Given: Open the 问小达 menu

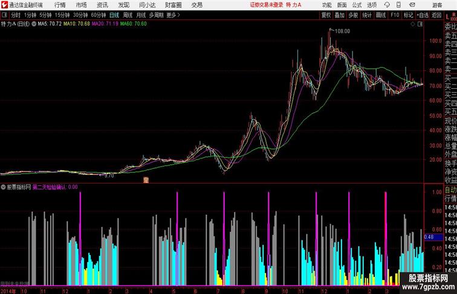Looking at the screenshot, I should click(147, 5).
